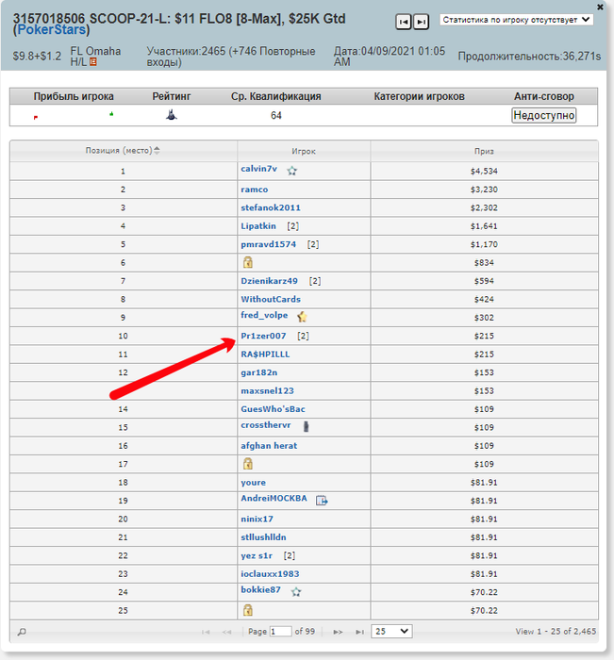
Task: Click the shark rating icon
Action: click(x=171, y=114)
